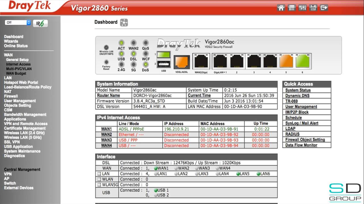The height and width of the screenshot is (204, 364).
Task: Open TR-069 quick access link
Action: [x=291, y=101]
